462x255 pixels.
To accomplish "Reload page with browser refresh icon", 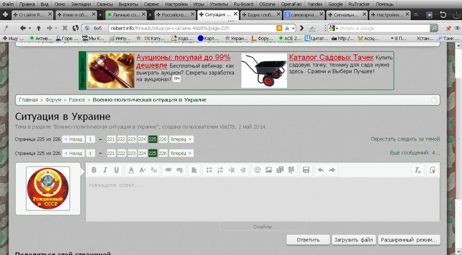I will 75,28.
